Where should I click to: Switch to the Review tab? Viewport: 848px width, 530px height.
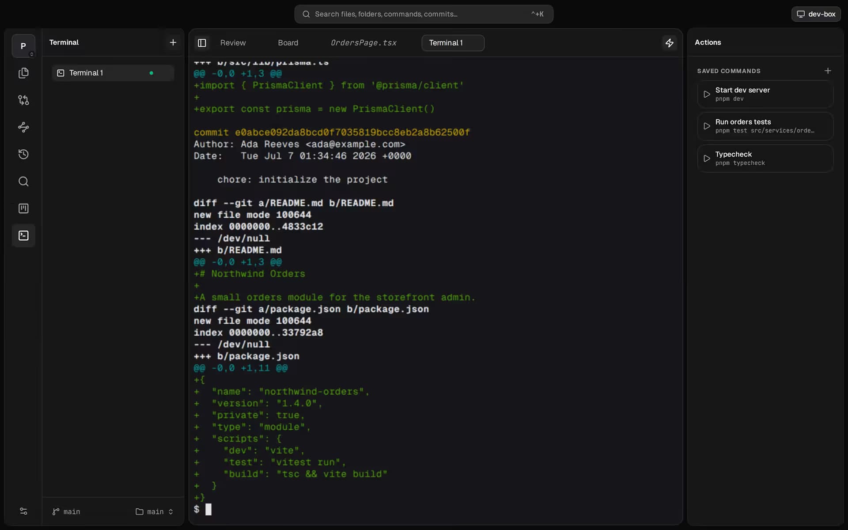[x=233, y=43]
